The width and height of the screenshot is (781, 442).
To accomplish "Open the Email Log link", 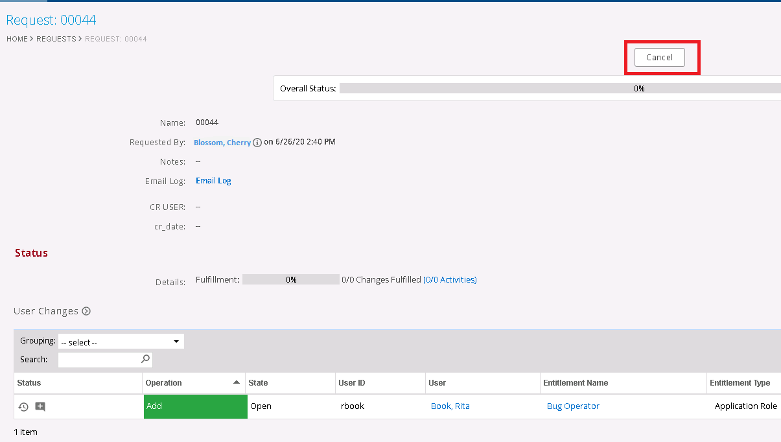I will click(x=213, y=181).
